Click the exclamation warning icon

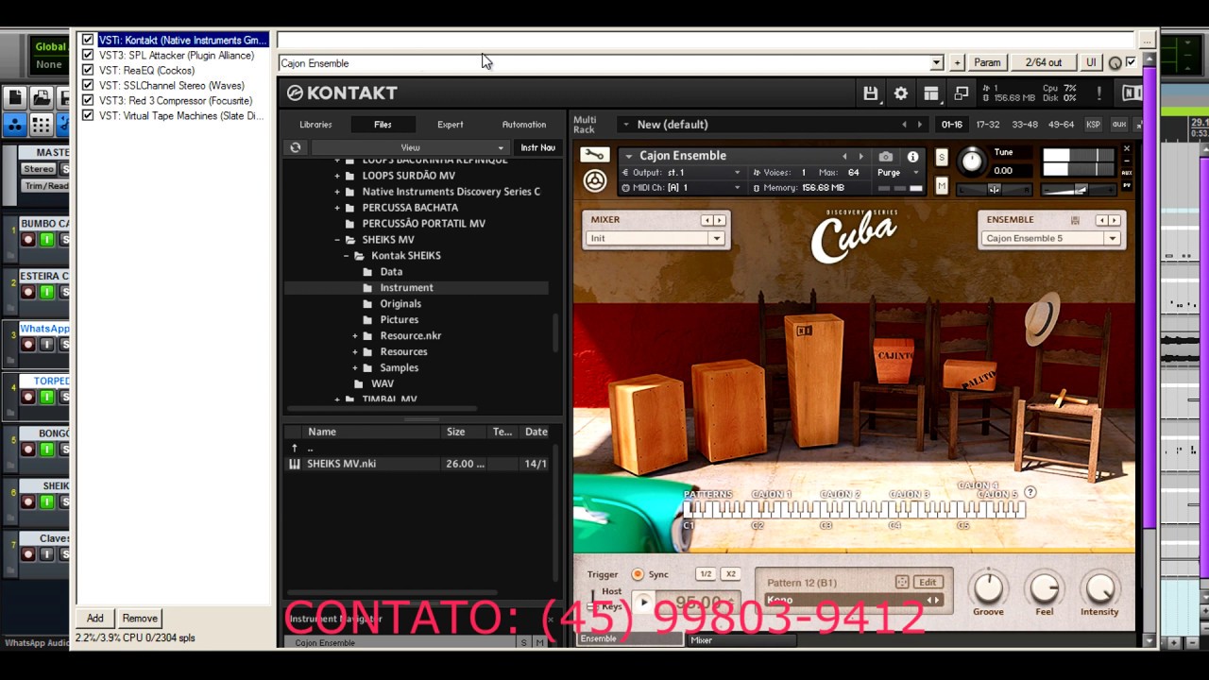point(1098,93)
